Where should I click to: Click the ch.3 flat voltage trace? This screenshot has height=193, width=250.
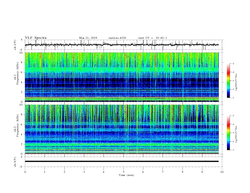pyautogui.click(x=122, y=161)
